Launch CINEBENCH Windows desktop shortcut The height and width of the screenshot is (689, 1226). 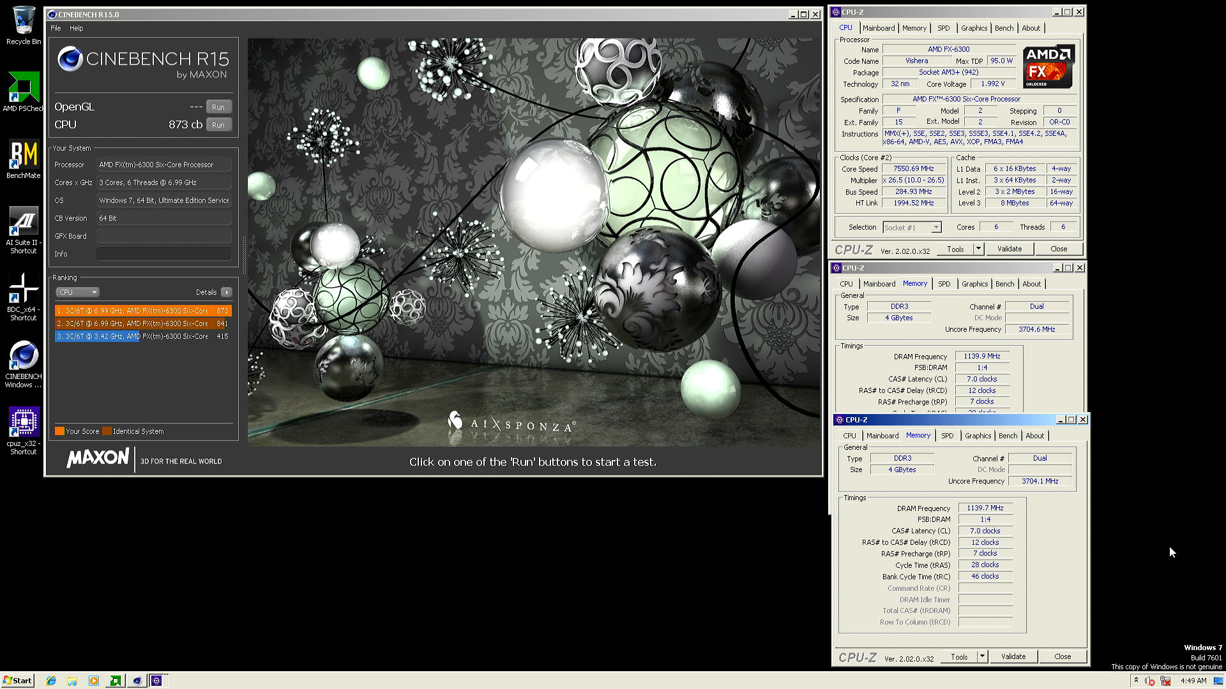coord(24,364)
